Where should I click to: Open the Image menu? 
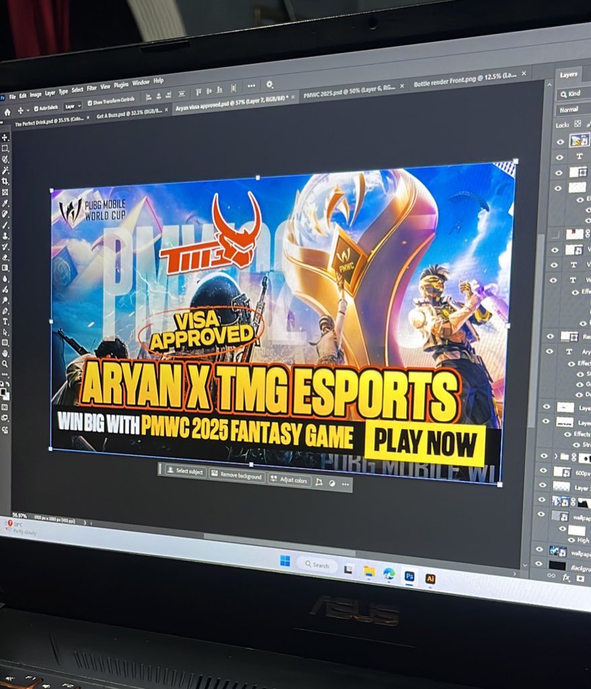click(36, 94)
